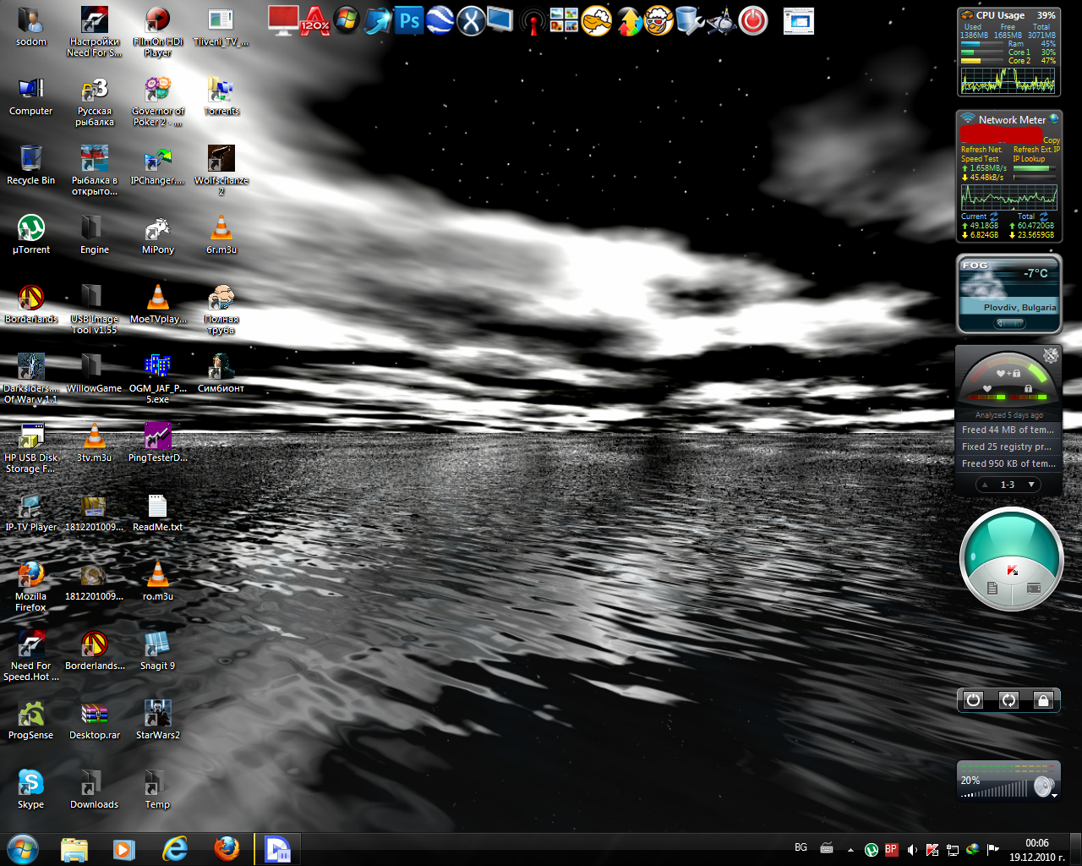This screenshot has height=866, width=1082.
Task: Show next results with down arrow by 1-3
Action: coord(1031,485)
